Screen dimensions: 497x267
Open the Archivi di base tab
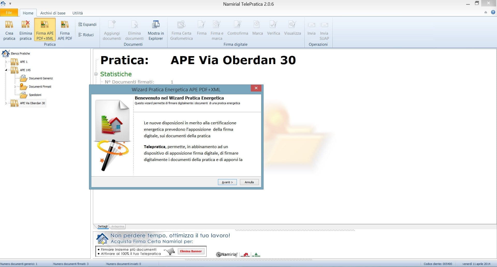click(53, 13)
